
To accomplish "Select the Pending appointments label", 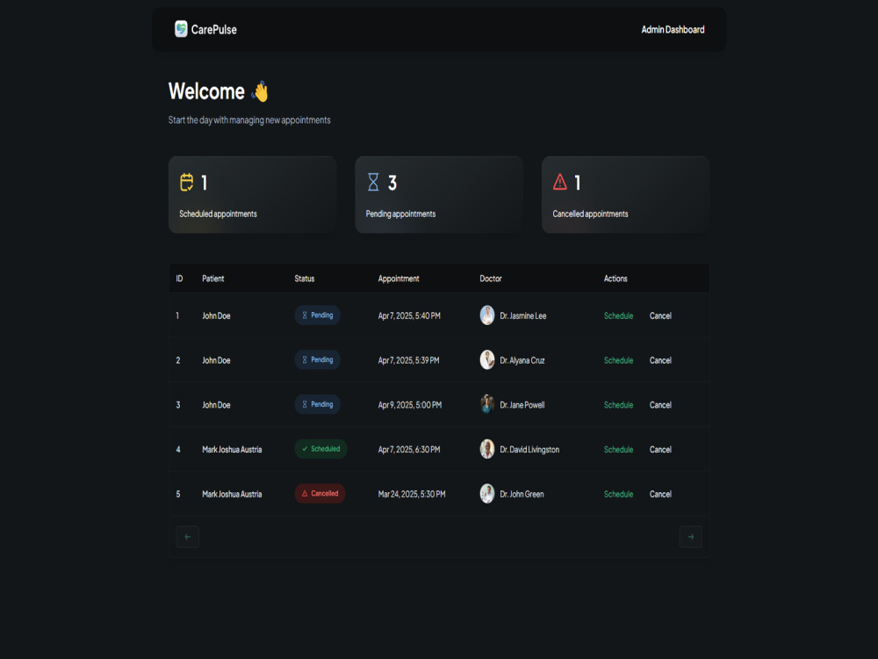I will click(400, 214).
